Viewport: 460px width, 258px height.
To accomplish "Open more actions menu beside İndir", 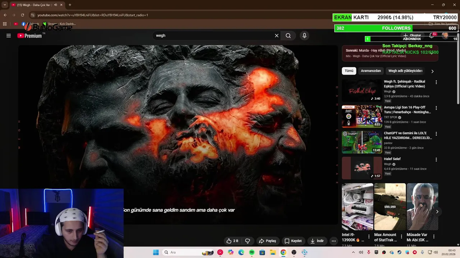I will tap(333, 241).
